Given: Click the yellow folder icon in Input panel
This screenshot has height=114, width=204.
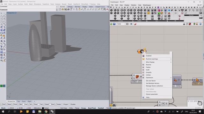Looking at the screenshot, I should tap(149, 13).
